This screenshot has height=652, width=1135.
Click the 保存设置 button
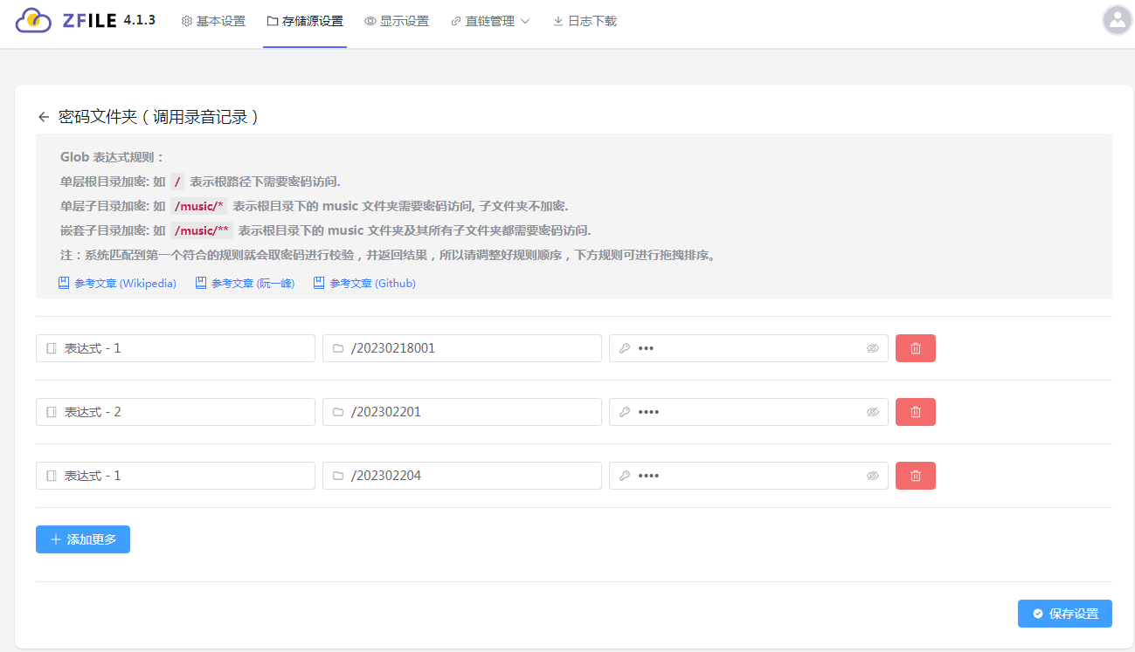pyautogui.click(x=1064, y=614)
